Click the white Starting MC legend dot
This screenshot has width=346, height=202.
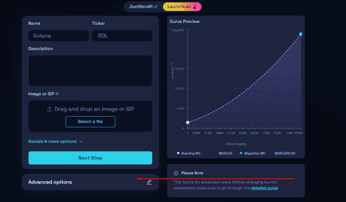(x=178, y=153)
